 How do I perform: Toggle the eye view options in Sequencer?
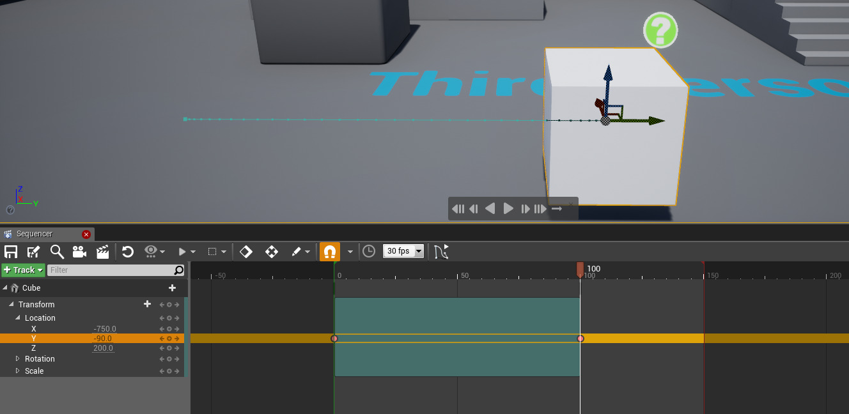coord(152,251)
